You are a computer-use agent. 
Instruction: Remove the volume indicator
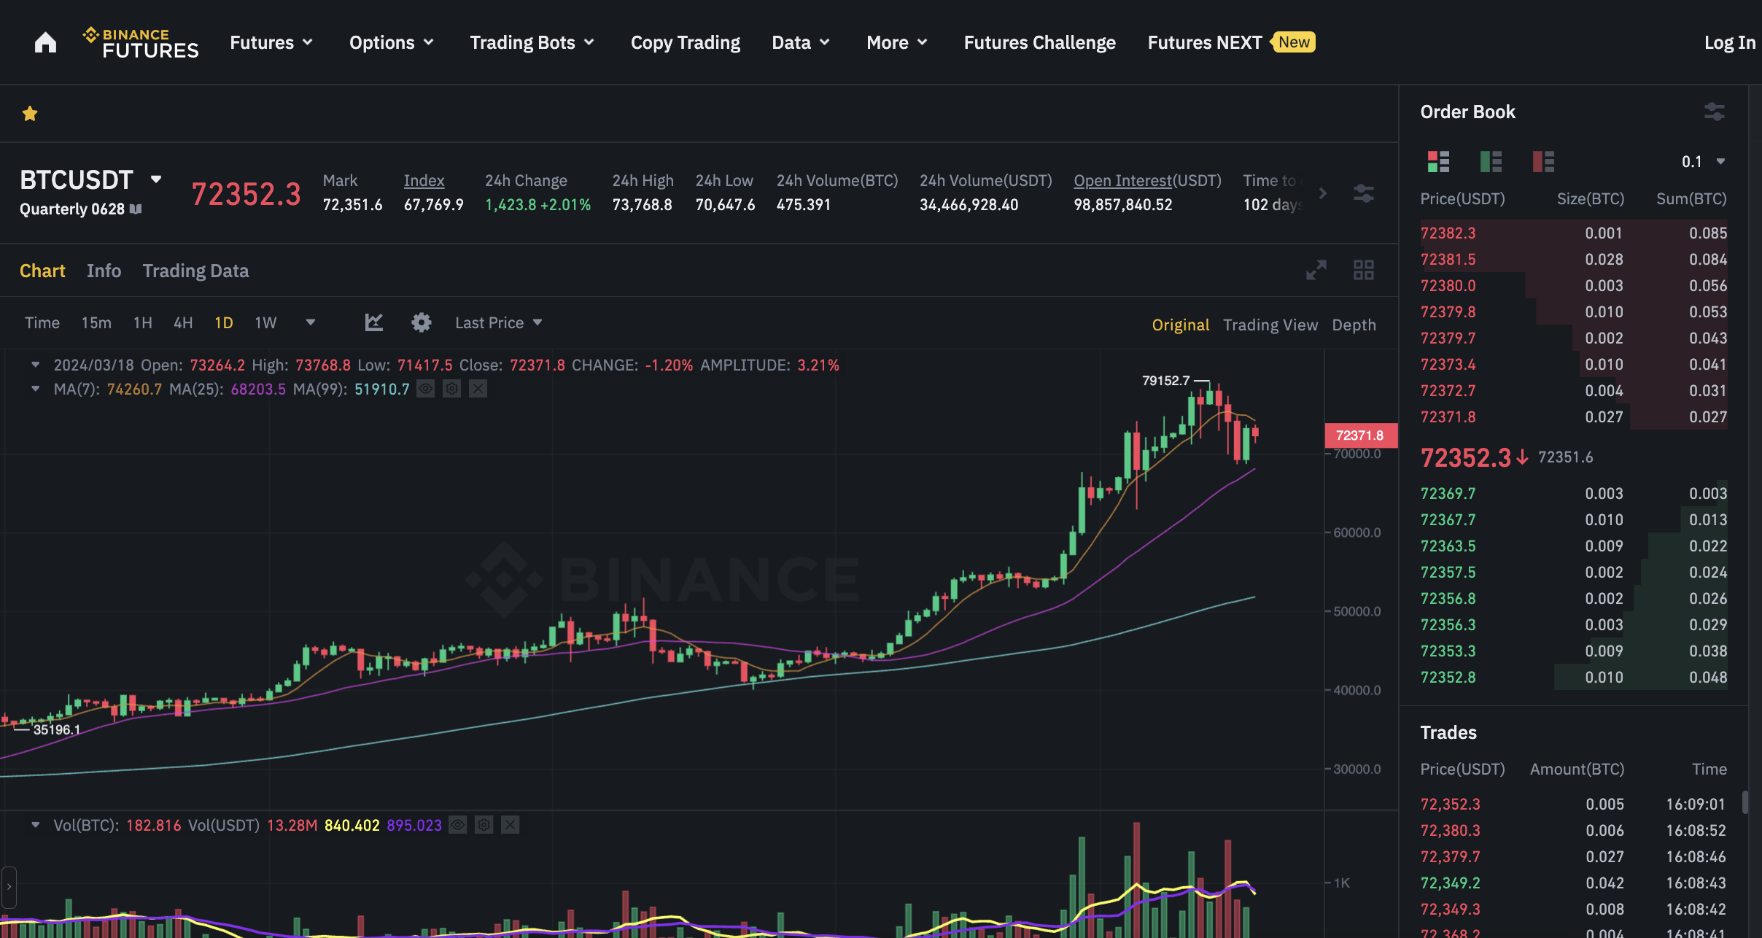(x=511, y=825)
